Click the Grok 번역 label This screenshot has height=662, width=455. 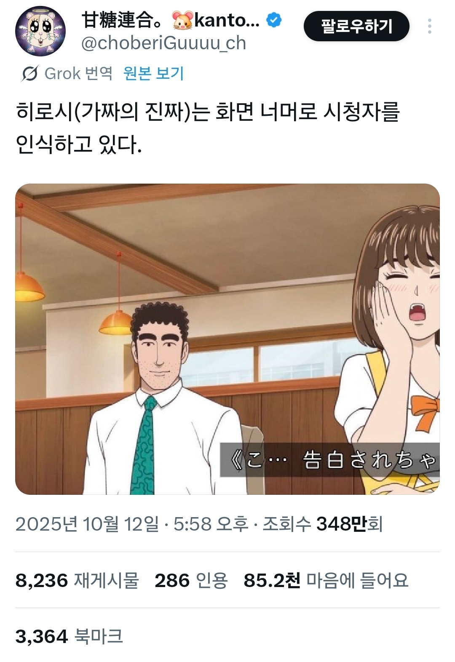[78, 73]
